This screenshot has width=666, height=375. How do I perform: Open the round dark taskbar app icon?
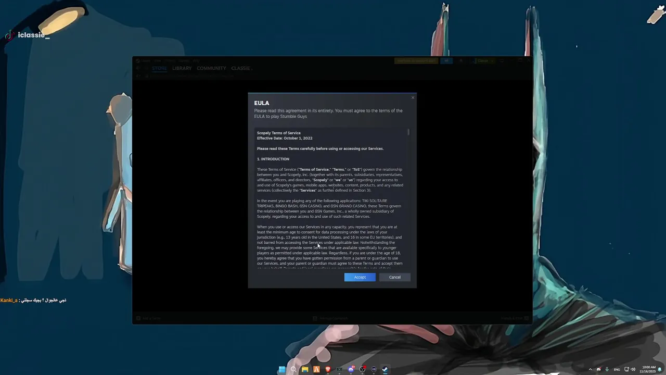tap(374, 369)
